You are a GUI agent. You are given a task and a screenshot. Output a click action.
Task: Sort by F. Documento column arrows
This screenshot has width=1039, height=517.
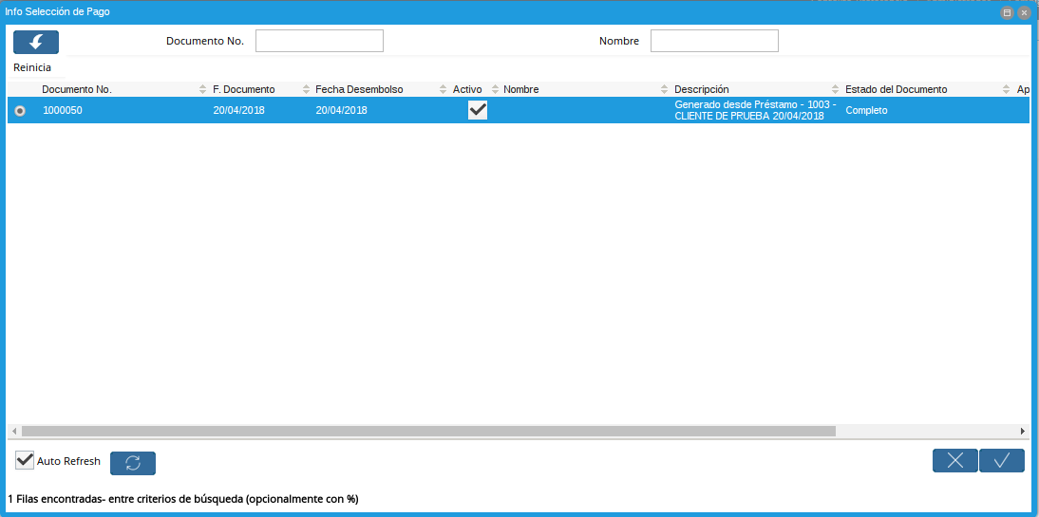tap(306, 89)
